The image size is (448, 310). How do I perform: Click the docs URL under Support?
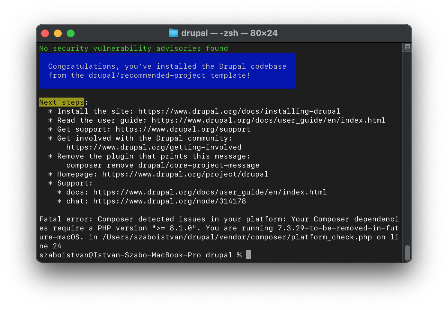210,192
